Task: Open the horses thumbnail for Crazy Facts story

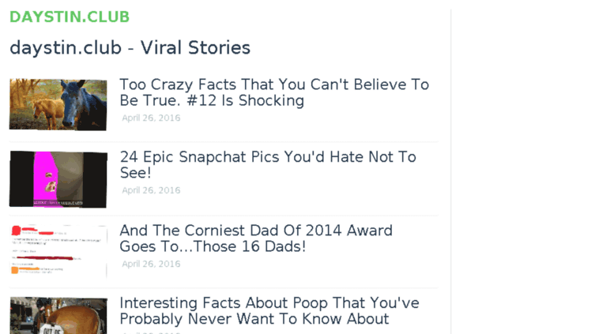Action: [58, 104]
